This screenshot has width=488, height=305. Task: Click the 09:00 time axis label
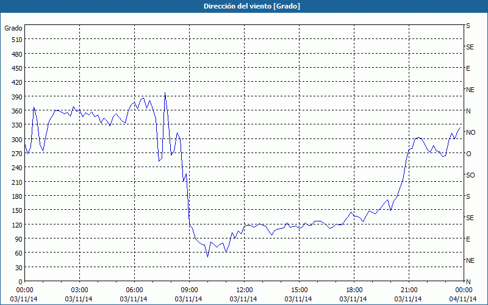click(190, 290)
